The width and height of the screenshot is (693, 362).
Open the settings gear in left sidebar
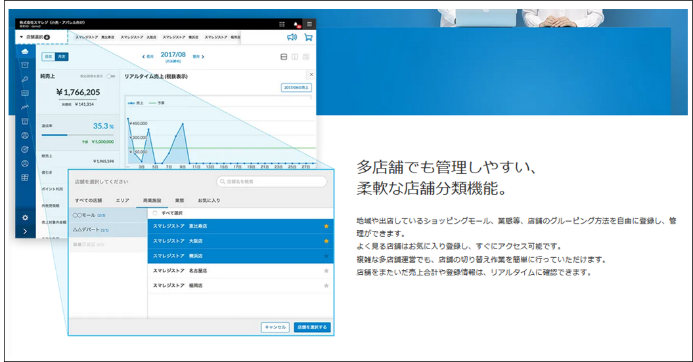25,218
